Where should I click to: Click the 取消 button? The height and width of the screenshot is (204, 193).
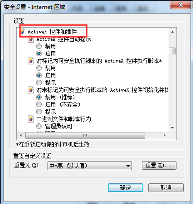(166, 188)
